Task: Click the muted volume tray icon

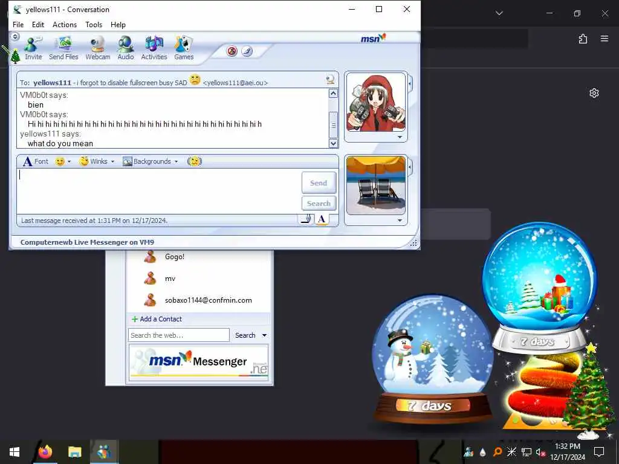Action: 540,452
